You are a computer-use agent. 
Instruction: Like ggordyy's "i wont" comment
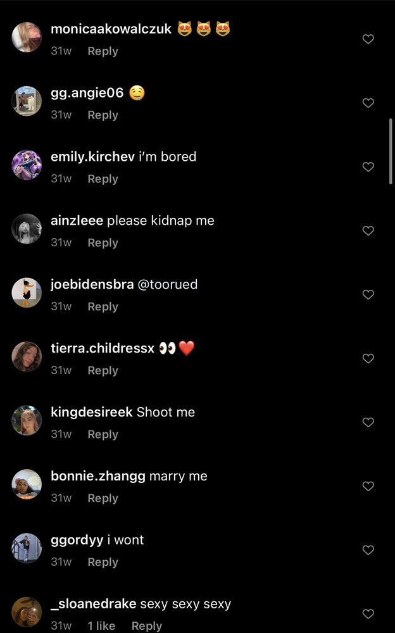tap(368, 550)
